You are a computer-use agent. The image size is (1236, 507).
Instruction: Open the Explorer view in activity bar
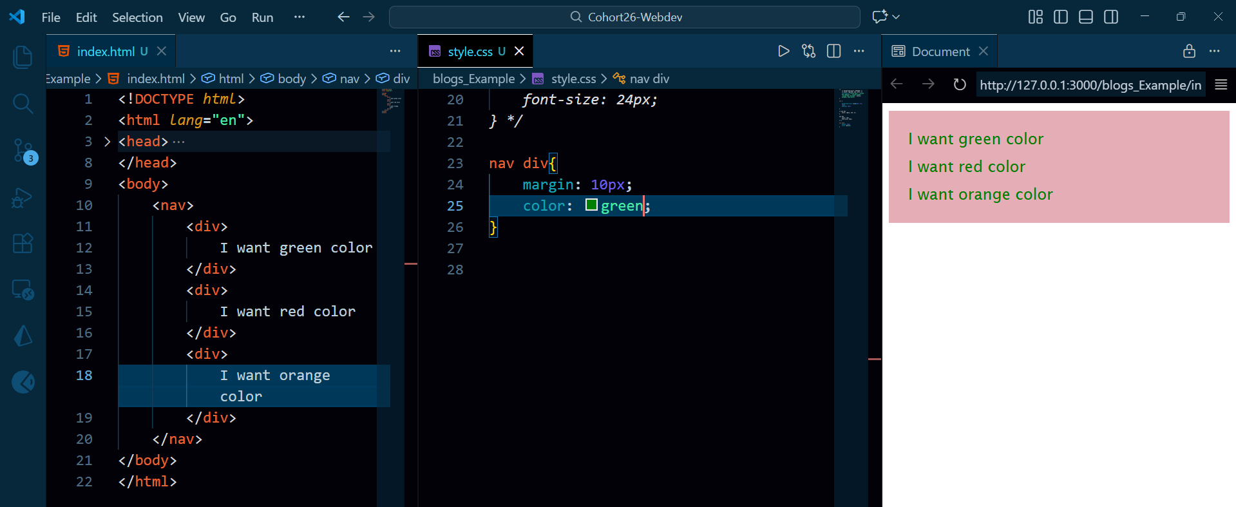23,57
